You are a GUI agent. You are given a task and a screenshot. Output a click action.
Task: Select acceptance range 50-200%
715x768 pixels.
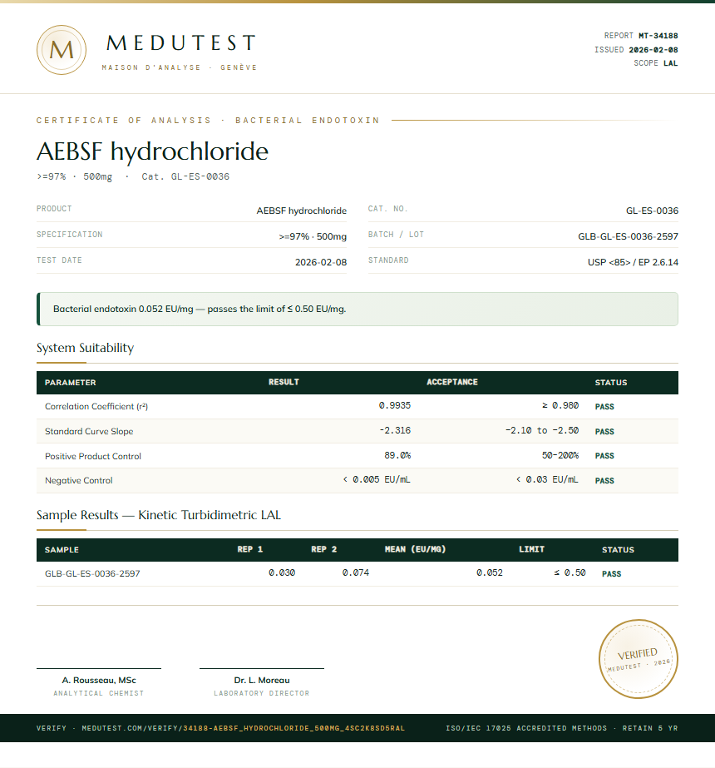[560, 455]
